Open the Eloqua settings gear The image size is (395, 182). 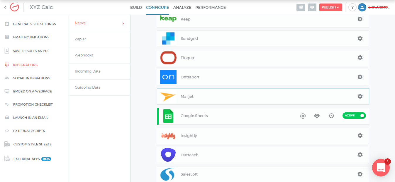[x=360, y=58]
